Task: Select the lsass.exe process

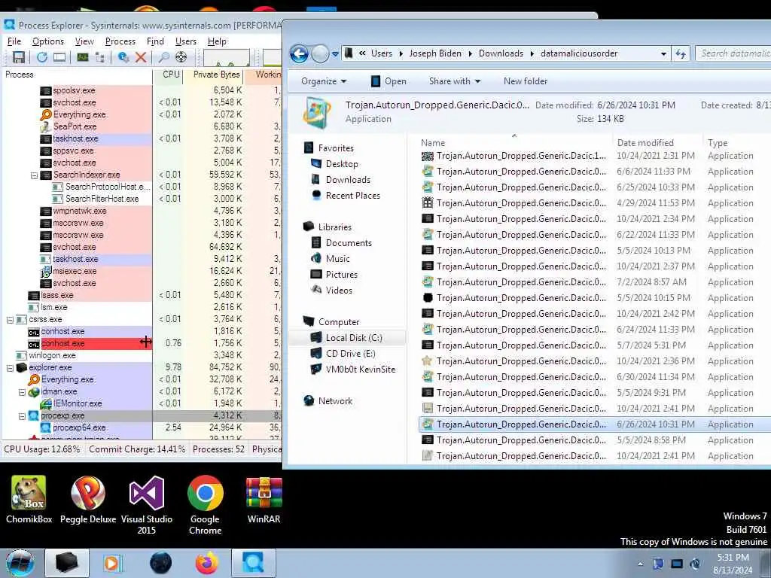Action: pyautogui.click(x=57, y=295)
